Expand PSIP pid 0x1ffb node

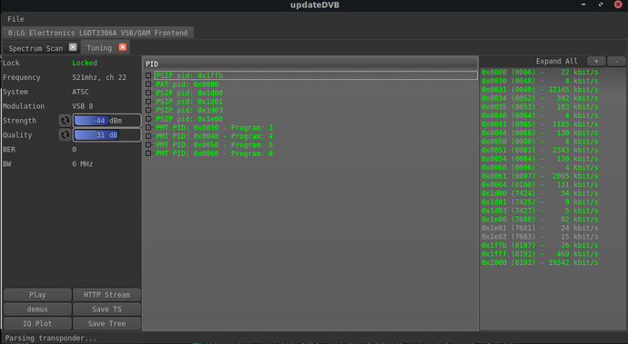[x=148, y=75]
